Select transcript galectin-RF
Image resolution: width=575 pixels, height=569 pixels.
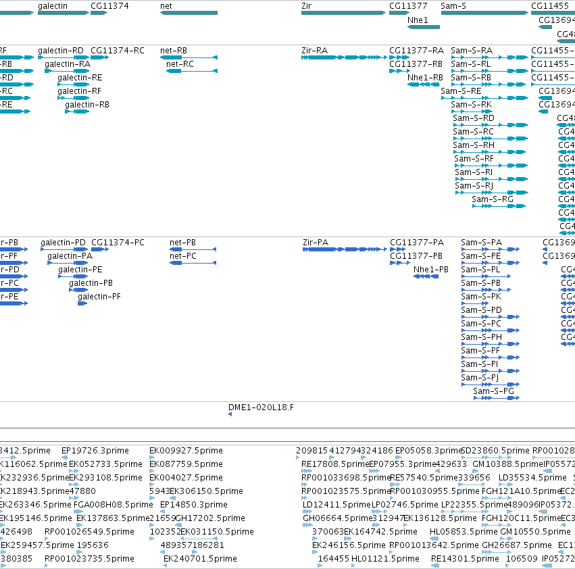point(74,98)
